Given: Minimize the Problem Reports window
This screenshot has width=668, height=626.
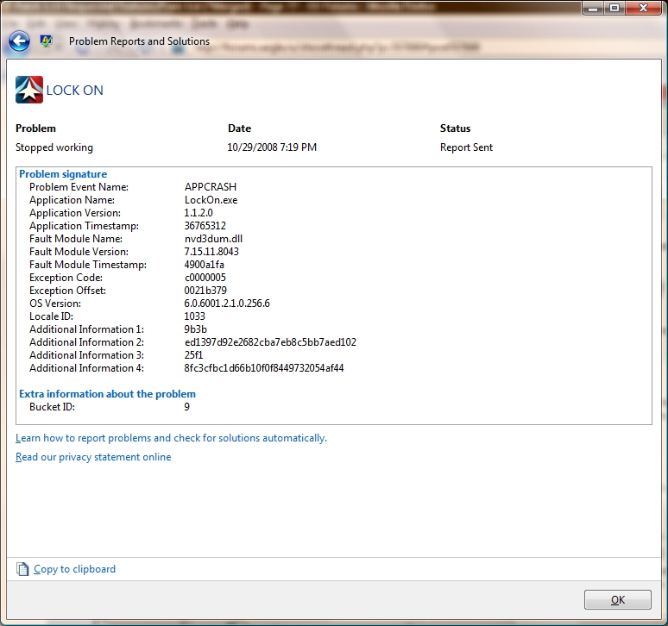Looking at the screenshot, I should pyautogui.click(x=593, y=8).
